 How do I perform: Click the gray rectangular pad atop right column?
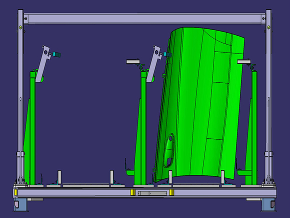[x=244, y=62]
